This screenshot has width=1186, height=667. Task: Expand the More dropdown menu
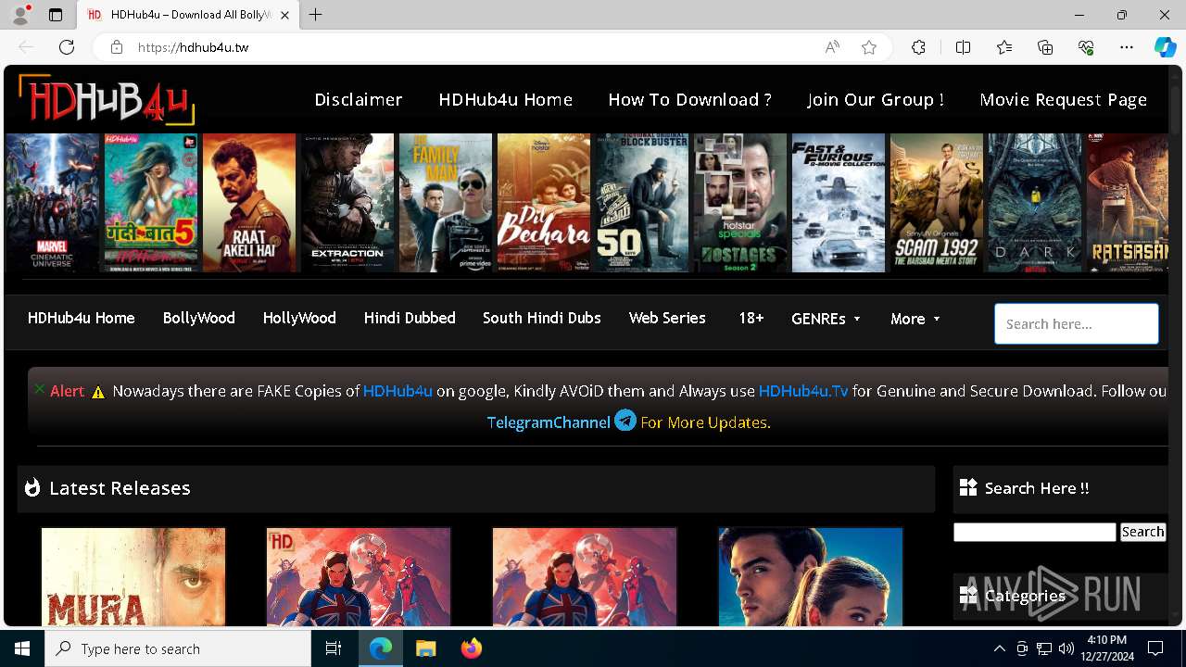tap(915, 319)
